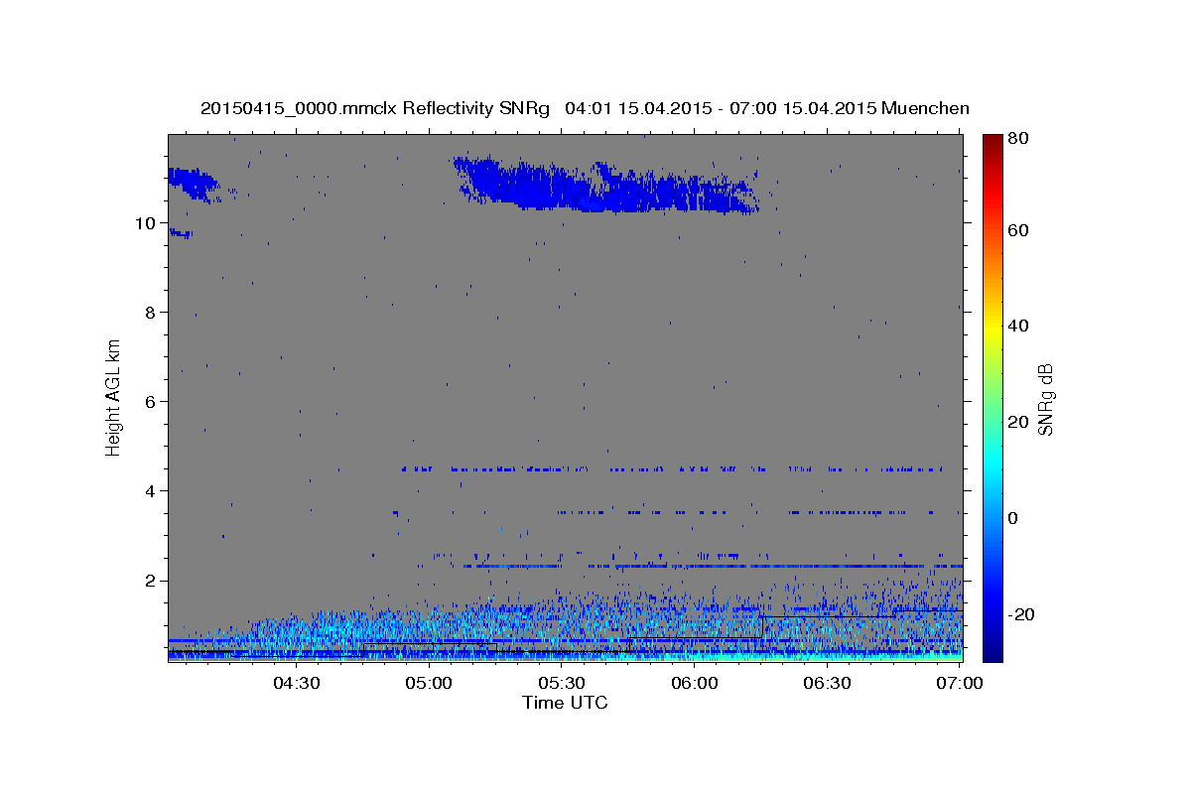The height and width of the screenshot is (794, 1191).
Task: Click the '07:00' time tick label
Action: click(x=960, y=684)
